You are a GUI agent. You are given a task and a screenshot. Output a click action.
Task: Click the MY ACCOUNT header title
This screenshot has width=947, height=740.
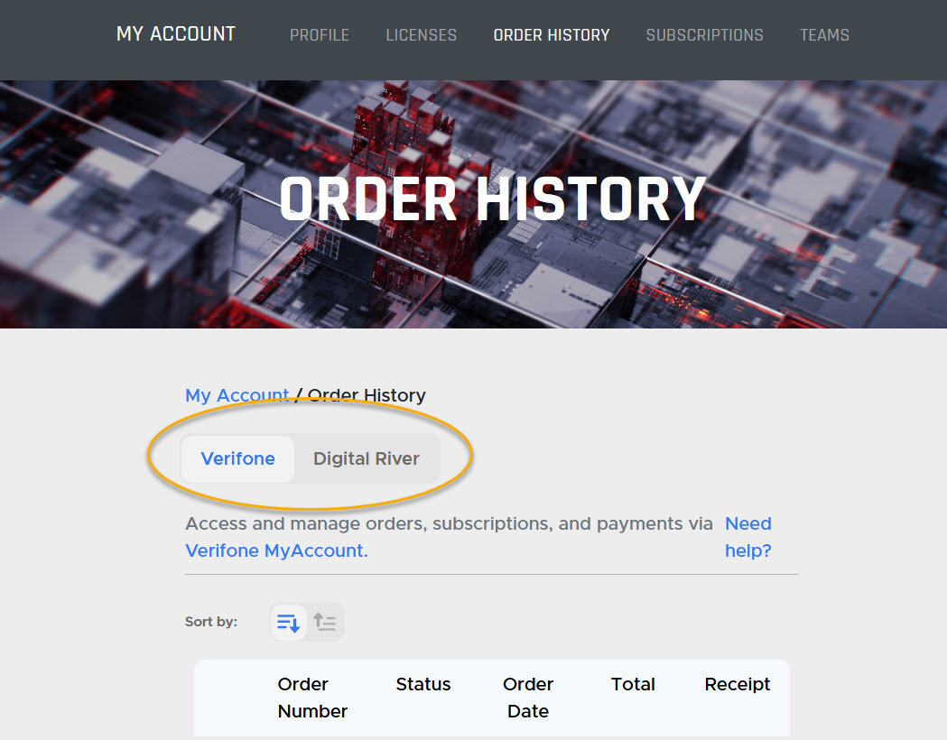tap(176, 33)
